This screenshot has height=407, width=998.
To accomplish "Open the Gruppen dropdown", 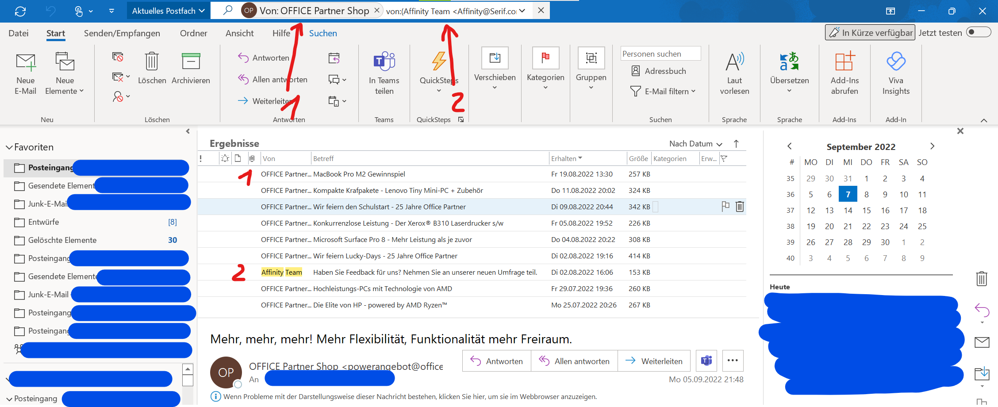I will [x=591, y=68].
